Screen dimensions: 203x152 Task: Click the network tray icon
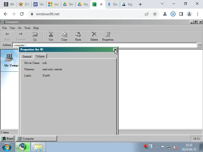click(x=169, y=147)
